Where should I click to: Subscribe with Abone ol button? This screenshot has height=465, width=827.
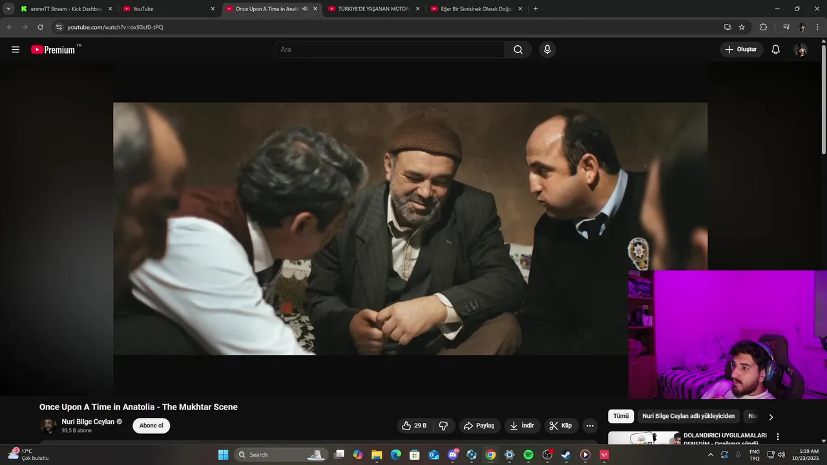pos(151,426)
